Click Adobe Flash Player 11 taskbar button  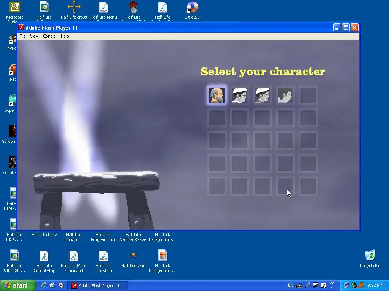coord(98,286)
